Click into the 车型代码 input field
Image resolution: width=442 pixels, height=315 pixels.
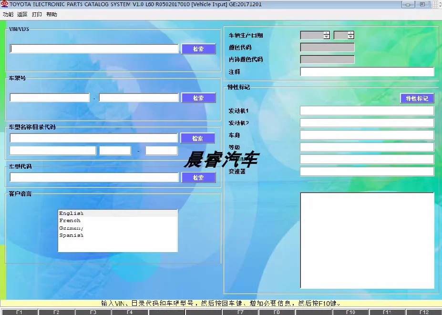(94, 177)
